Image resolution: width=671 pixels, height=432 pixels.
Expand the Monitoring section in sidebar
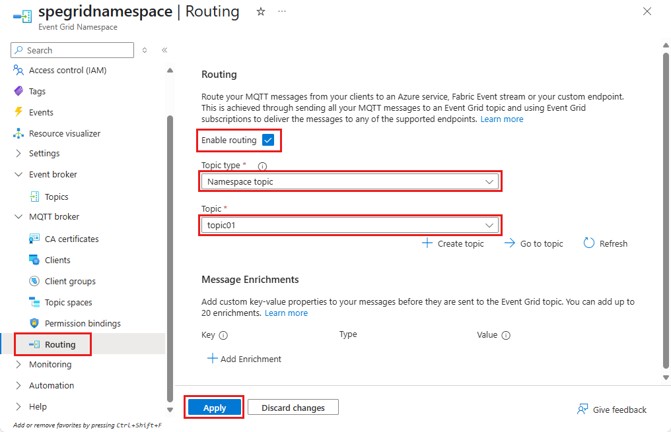18,364
